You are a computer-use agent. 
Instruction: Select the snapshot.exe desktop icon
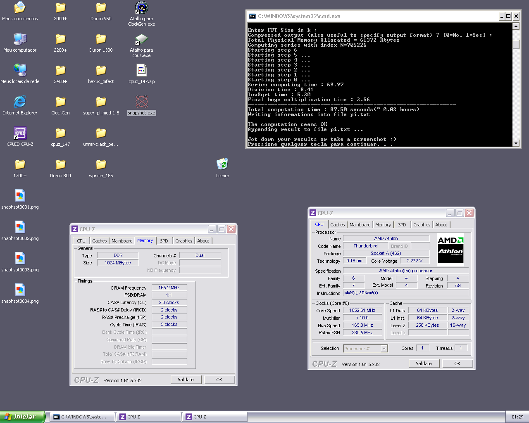click(141, 105)
